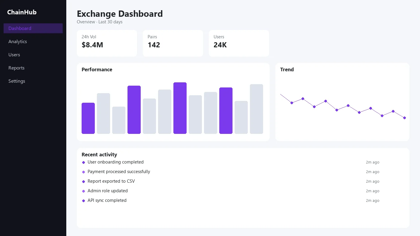Click the ChainHub logo text

click(22, 12)
